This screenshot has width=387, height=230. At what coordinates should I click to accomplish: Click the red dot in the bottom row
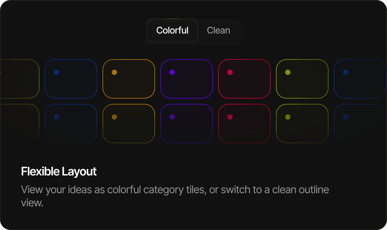coord(230,116)
